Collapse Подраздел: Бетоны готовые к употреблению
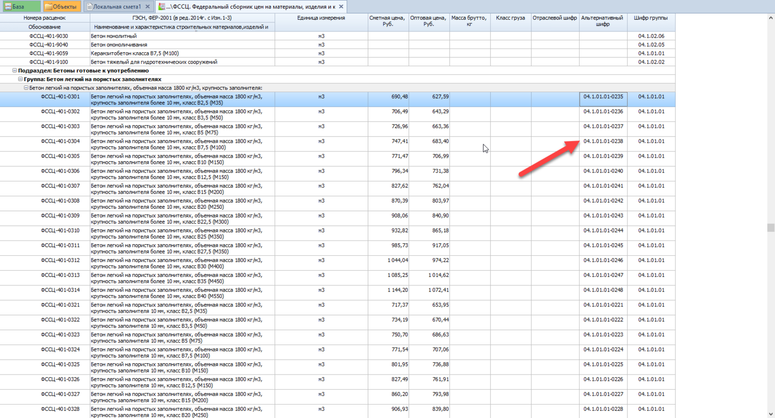Viewport: 775px width, 418px height. coord(14,71)
